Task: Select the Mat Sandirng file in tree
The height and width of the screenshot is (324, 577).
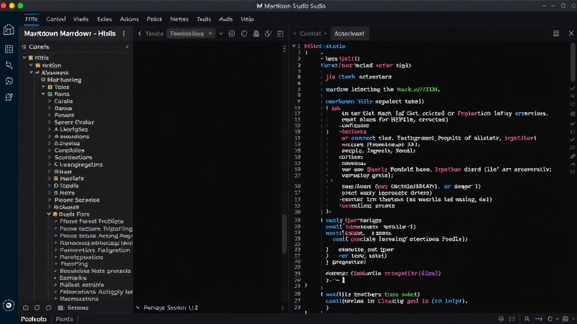Action: coord(64,80)
